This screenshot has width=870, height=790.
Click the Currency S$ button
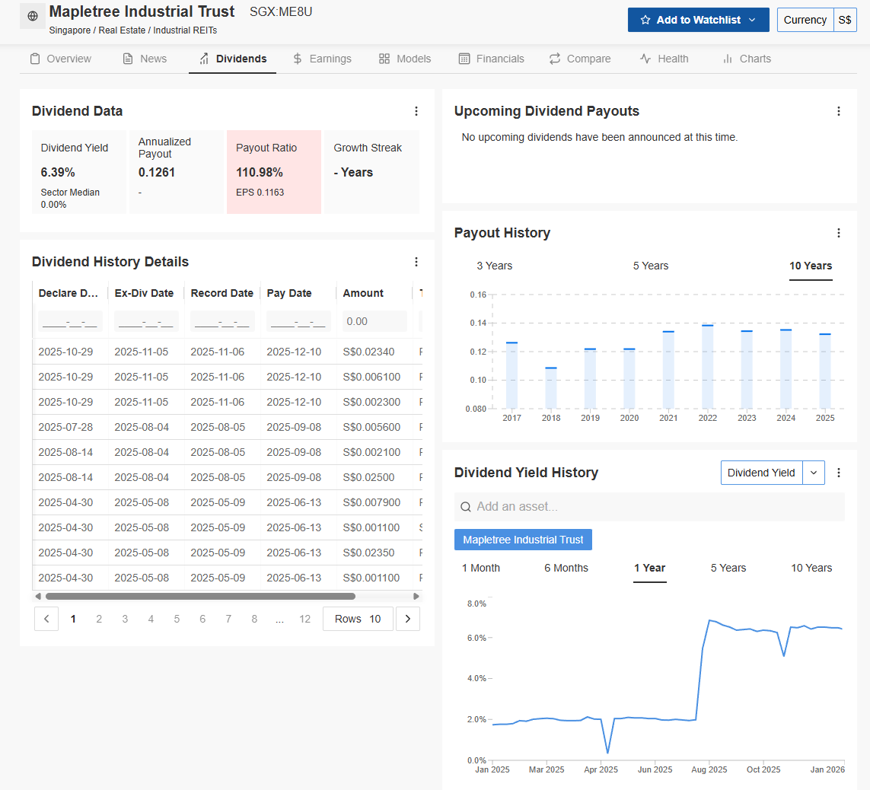(x=817, y=20)
